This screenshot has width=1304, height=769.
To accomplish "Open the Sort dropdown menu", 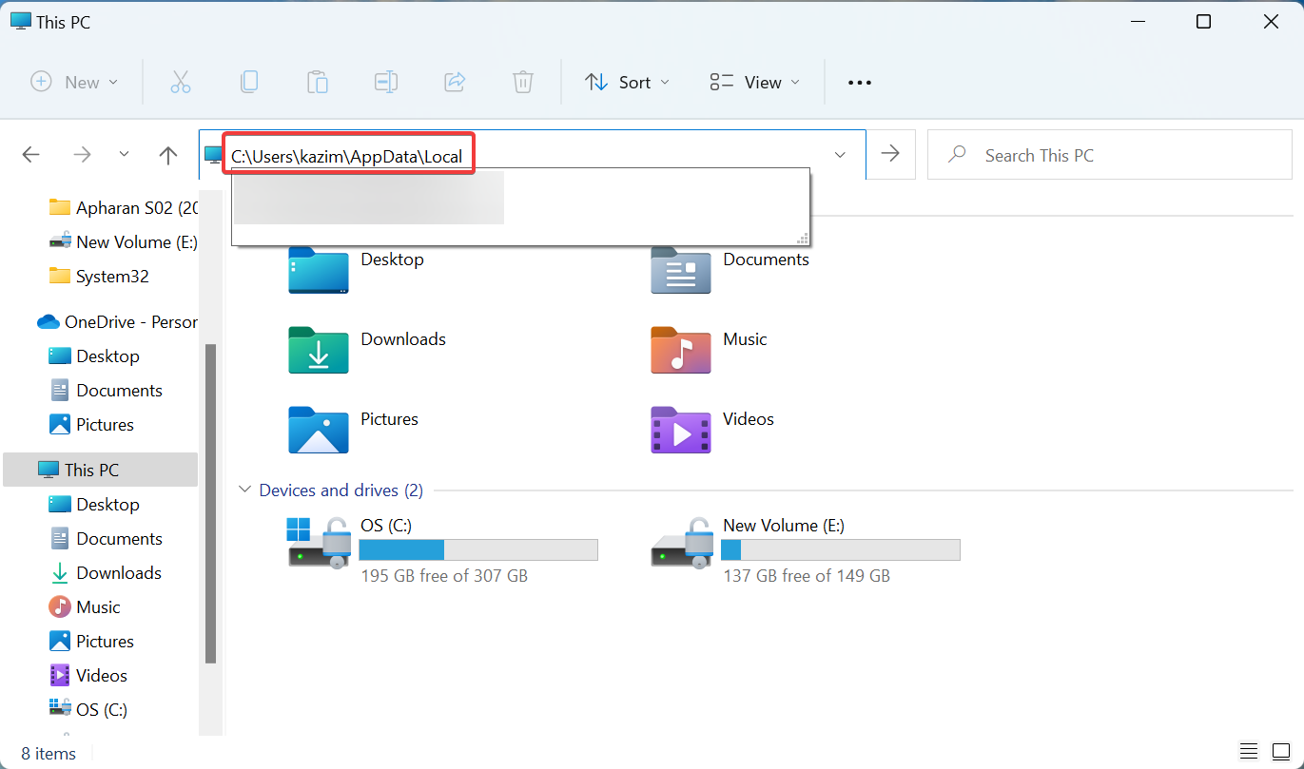I will coord(627,83).
